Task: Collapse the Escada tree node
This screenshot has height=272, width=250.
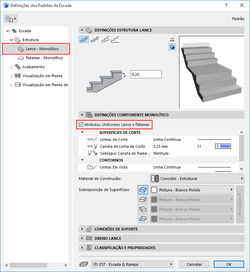Action: click(x=8, y=31)
